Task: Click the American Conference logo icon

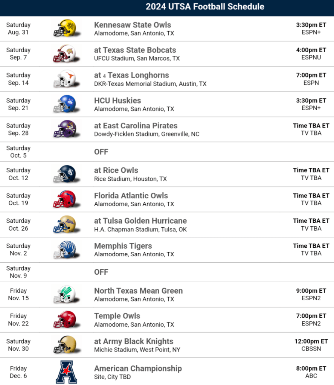Action: point(66,372)
